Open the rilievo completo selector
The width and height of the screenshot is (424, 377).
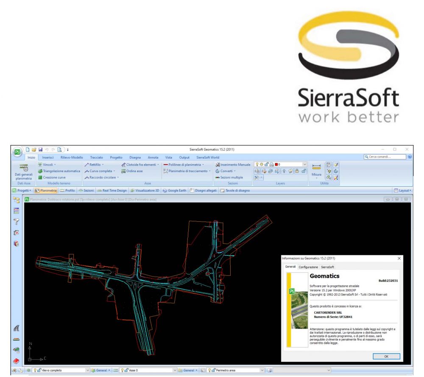click(61, 370)
